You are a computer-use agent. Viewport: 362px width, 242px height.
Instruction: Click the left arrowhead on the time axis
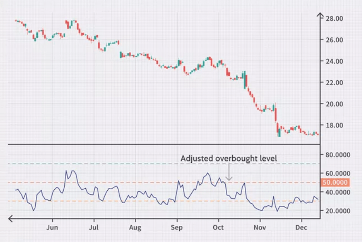(11, 218)
